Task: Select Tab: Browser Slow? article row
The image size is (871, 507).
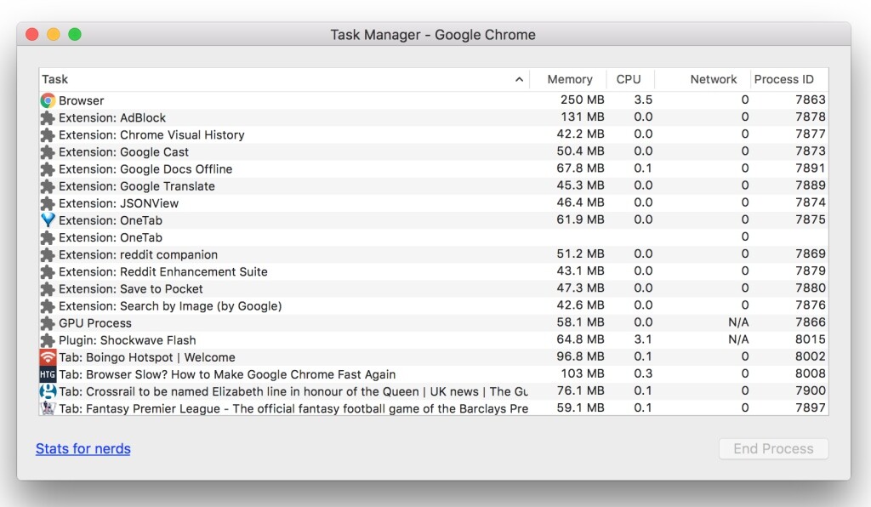Action: (433, 374)
